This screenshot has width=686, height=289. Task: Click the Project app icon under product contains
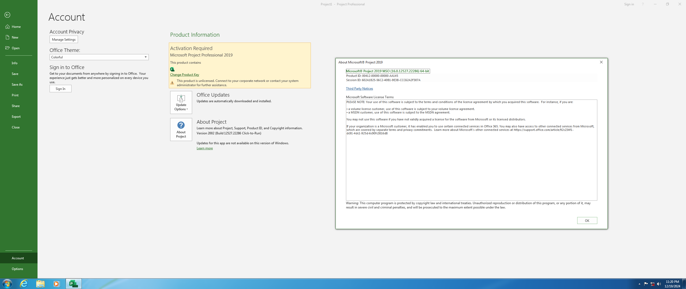pos(172,69)
